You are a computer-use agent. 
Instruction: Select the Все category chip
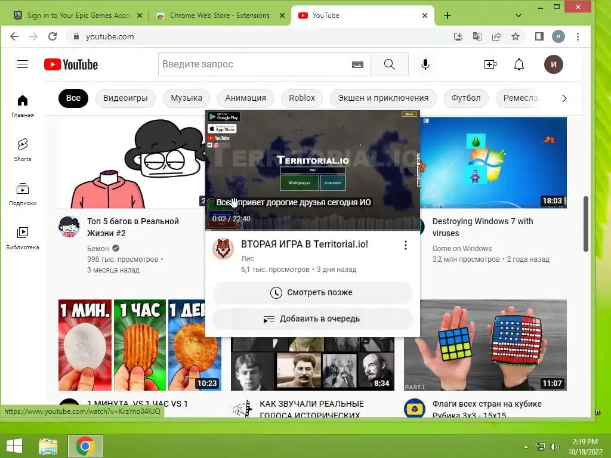(x=73, y=98)
